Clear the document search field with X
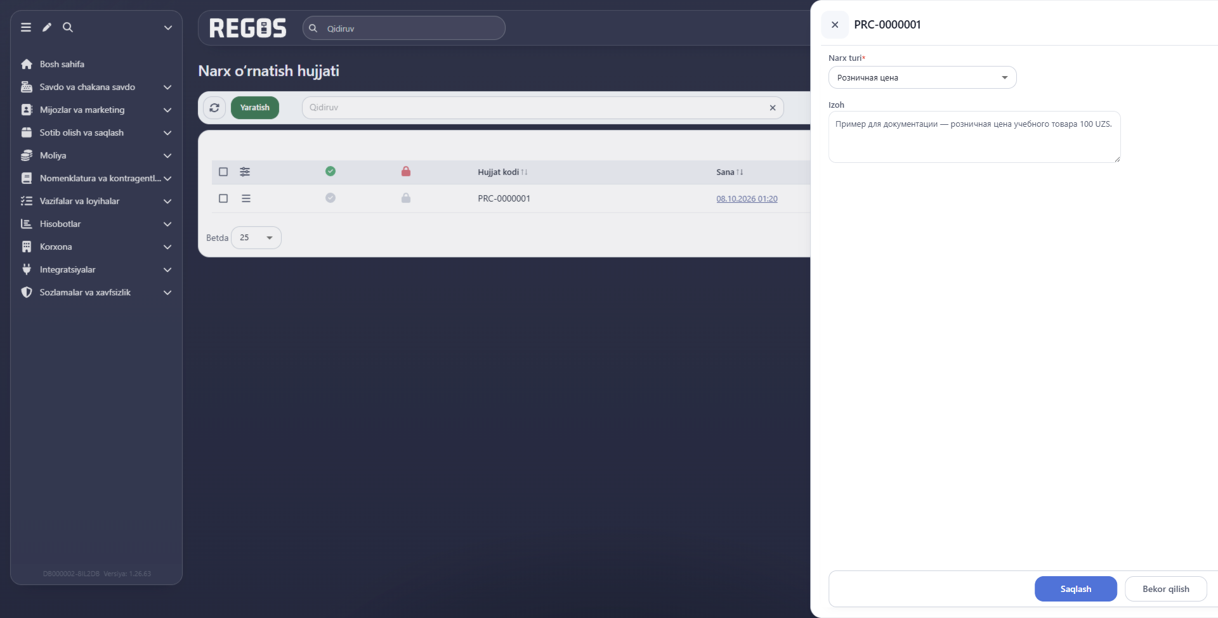Viewport: 1218px width, 618px height. pyautogui.click(x=773, y=108)
